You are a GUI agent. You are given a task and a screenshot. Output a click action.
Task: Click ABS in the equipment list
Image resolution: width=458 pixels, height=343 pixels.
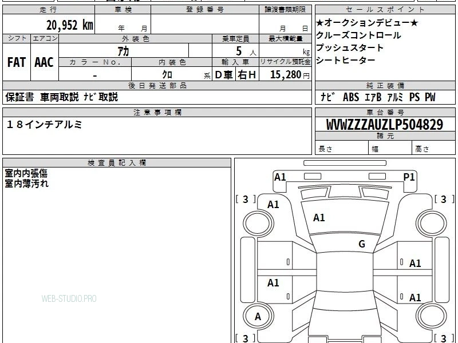pyautogui.click(x=351, y=97)
